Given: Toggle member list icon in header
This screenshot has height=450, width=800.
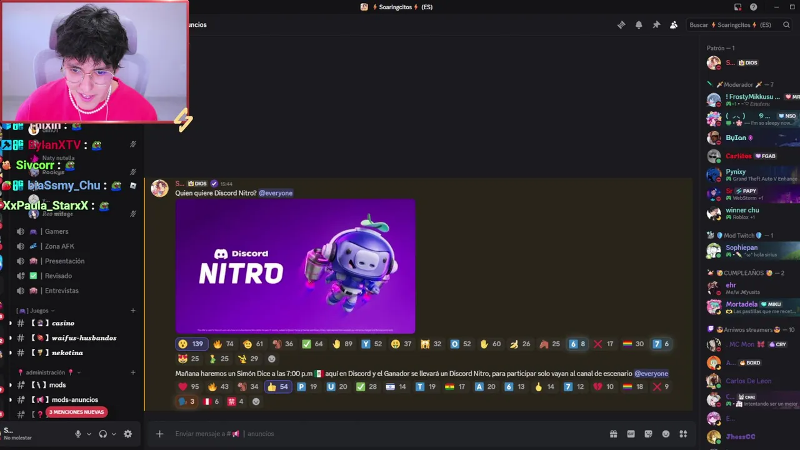Looking at the screenshot, I should (674, 25).
